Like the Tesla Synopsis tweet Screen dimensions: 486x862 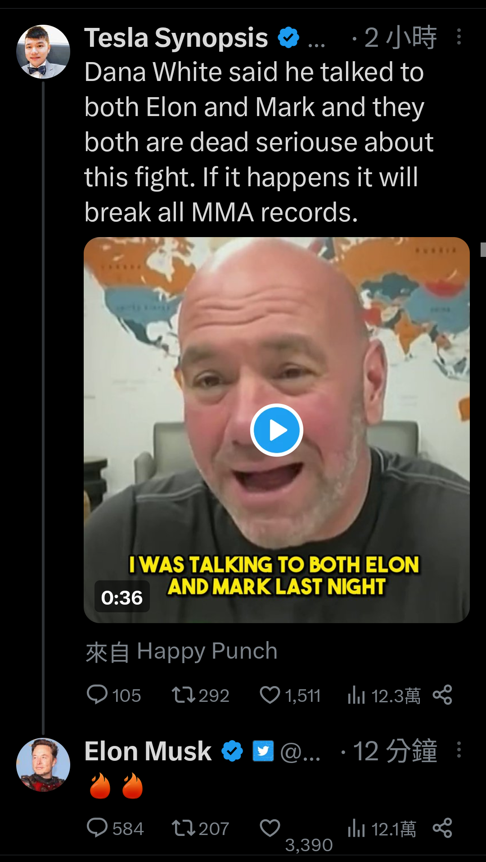pos(270,695)
